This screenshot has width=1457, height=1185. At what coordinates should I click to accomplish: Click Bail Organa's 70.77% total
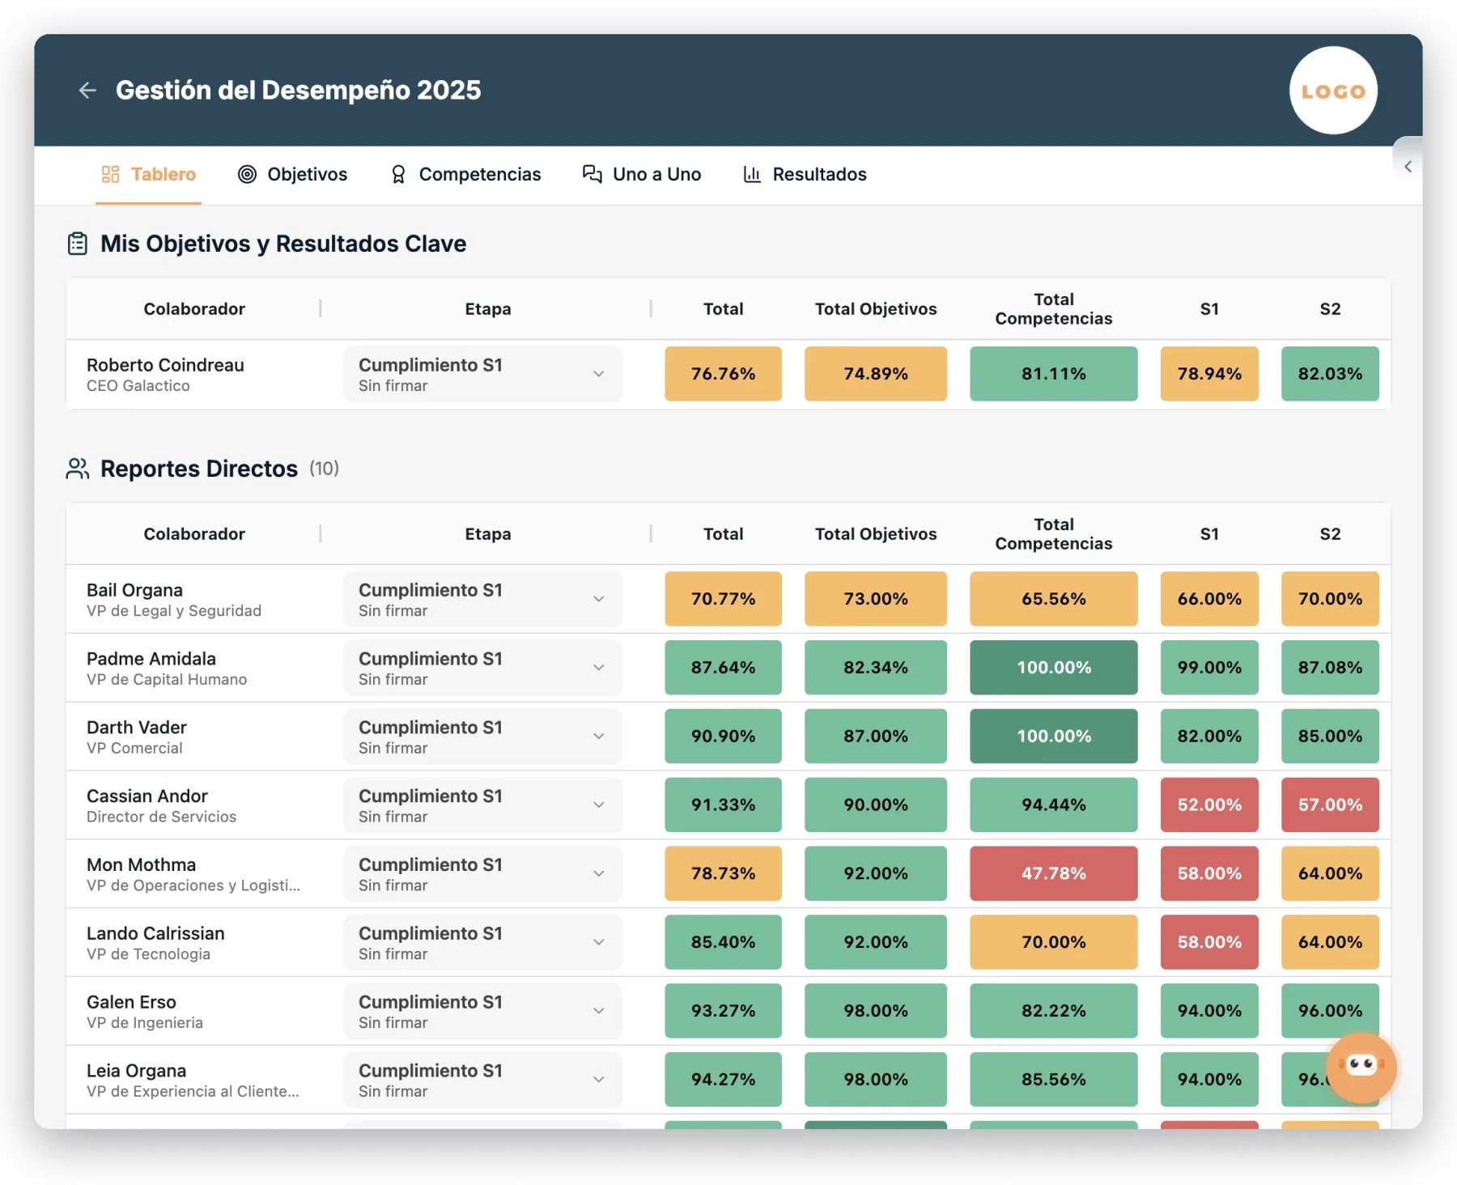pos(723,599)
